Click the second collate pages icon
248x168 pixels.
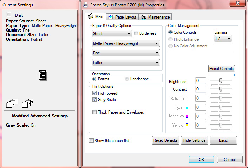click(x=27, y=103)
